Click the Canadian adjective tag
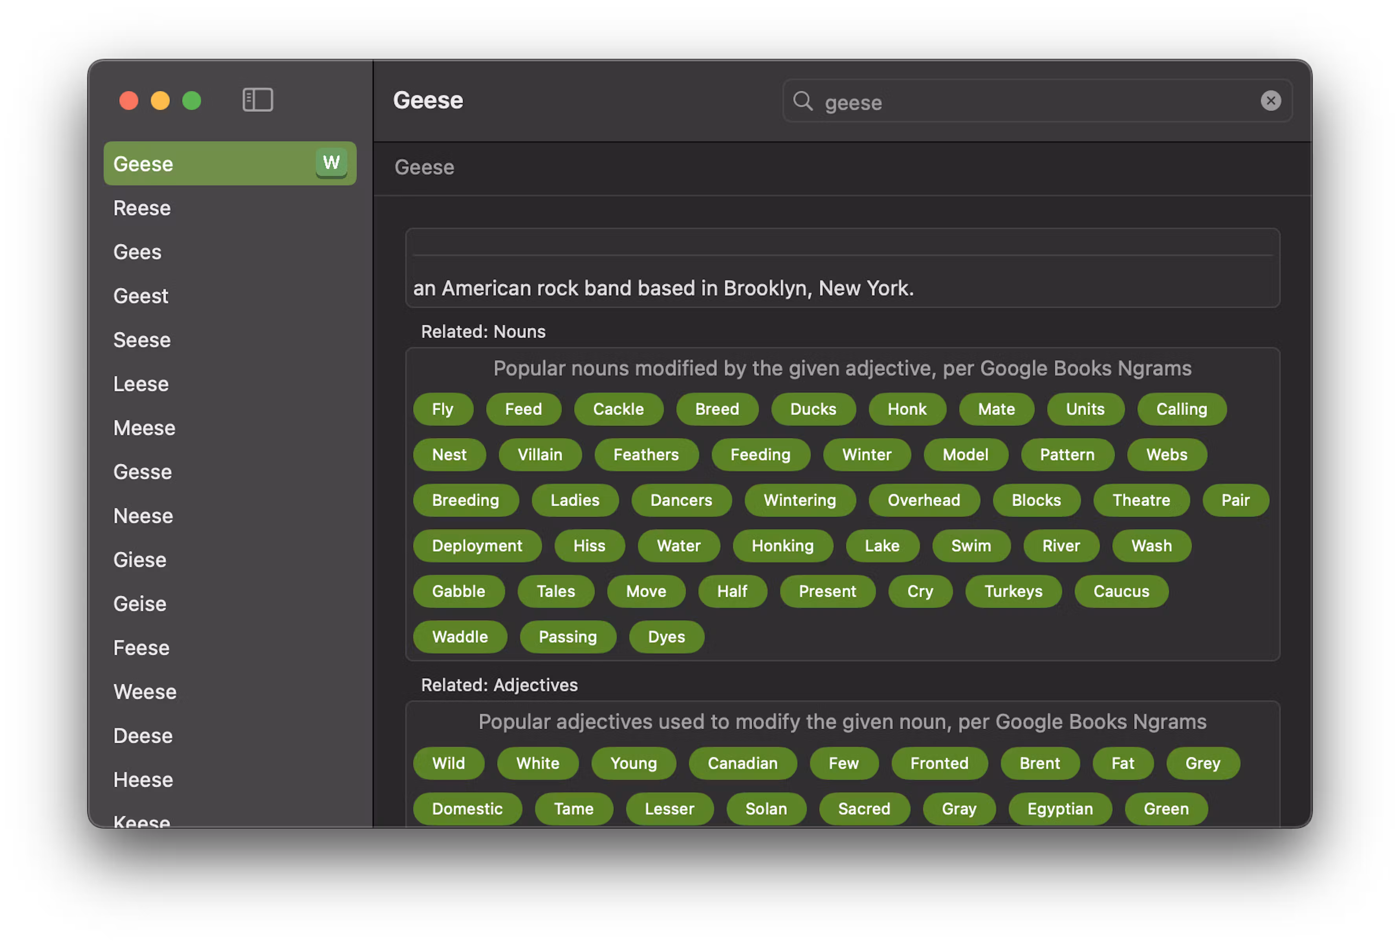The width and height of the screenshot is (1400, 944). tap(742, 764)
